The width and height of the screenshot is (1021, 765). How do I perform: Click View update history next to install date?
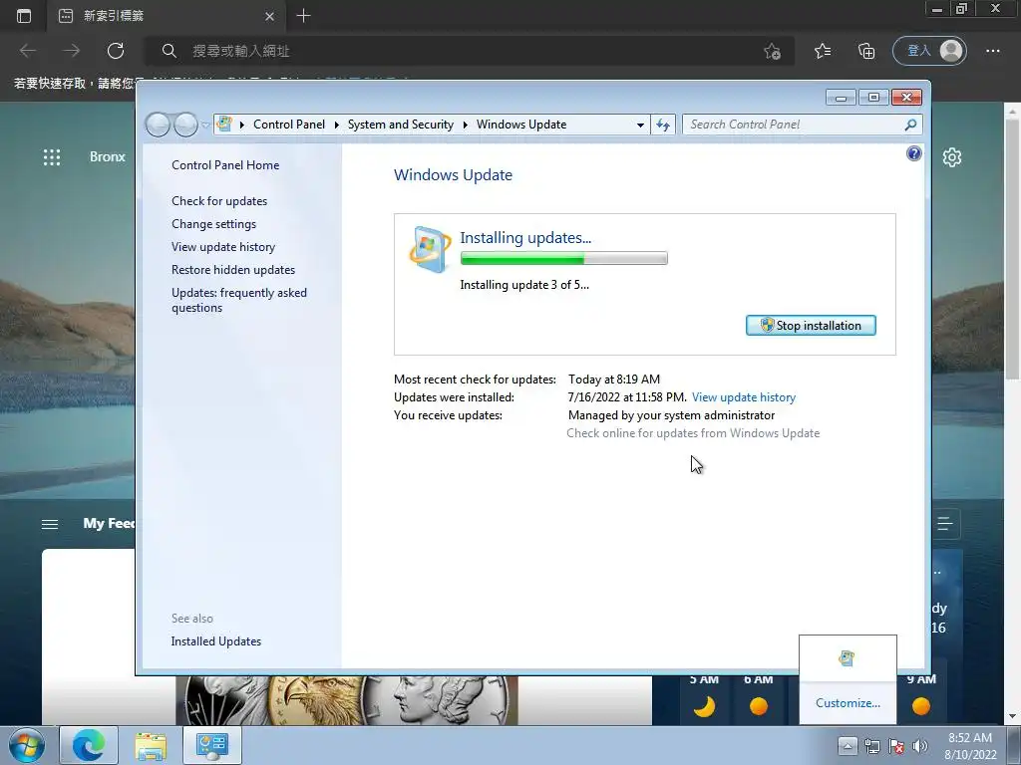[x=744, y=397]
